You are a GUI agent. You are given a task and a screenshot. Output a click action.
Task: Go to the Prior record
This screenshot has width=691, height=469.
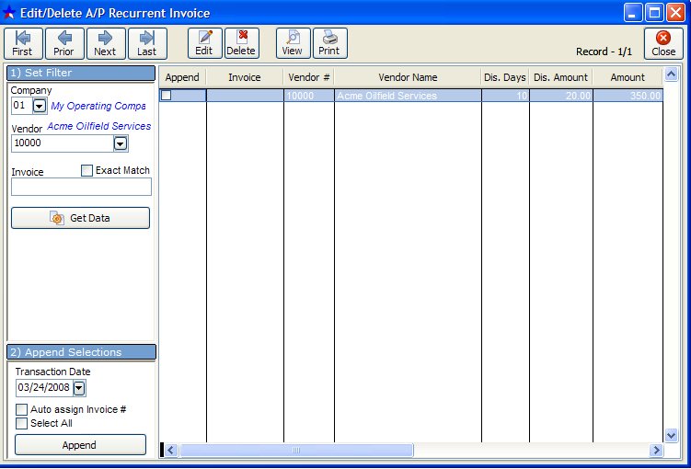[x=64, y=43]
